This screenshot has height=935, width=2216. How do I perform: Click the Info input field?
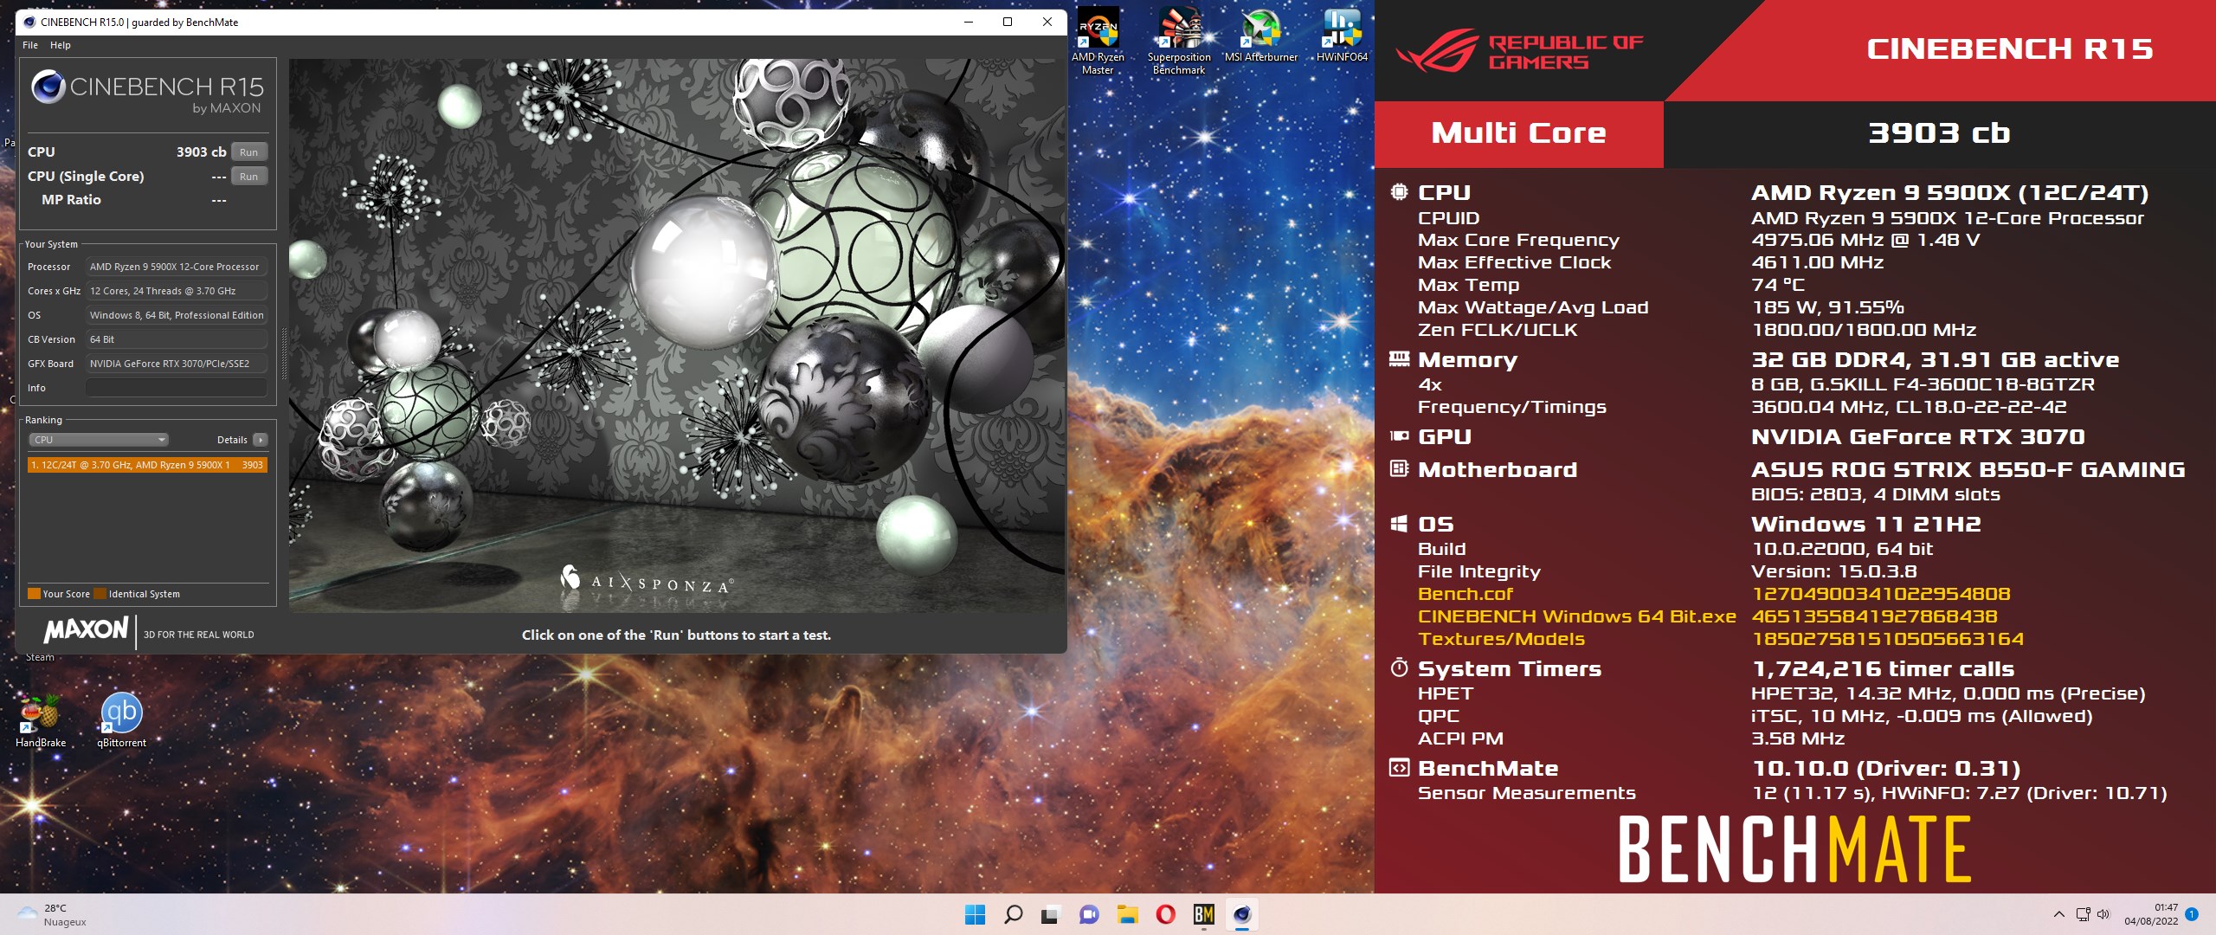tap(176, 388)
